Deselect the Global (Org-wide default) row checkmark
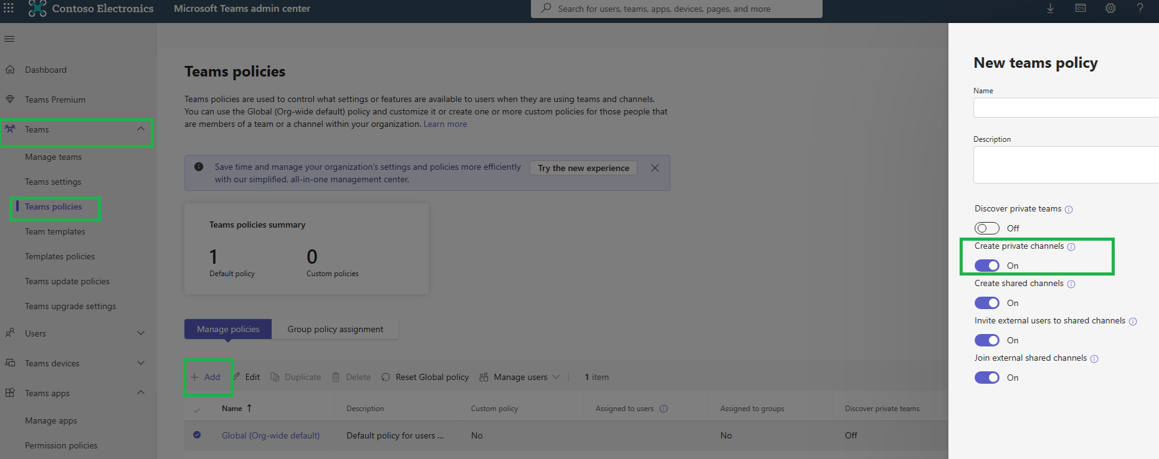 [x=197, y=435]
